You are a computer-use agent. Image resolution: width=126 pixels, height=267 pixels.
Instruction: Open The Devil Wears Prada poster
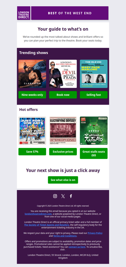63,74
